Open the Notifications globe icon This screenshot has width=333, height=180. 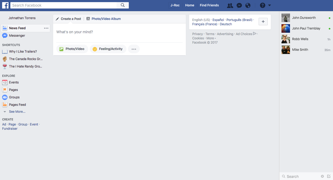point(248,5)
